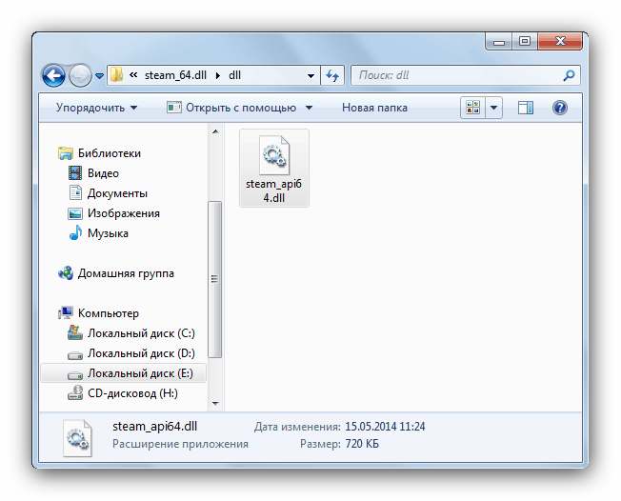
Task: Refresh the folder view
Action: tap(331, 75)
